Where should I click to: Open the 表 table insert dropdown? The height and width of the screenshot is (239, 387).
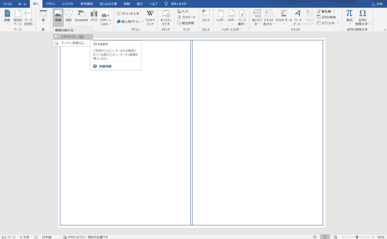[43, 18]
